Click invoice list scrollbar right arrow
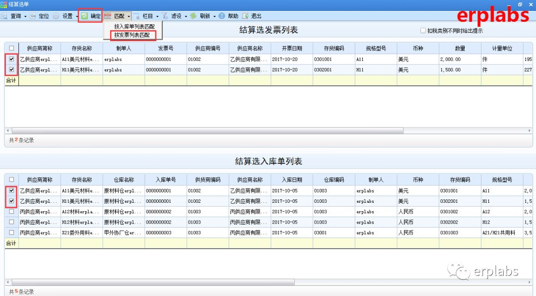 [530, 130]
